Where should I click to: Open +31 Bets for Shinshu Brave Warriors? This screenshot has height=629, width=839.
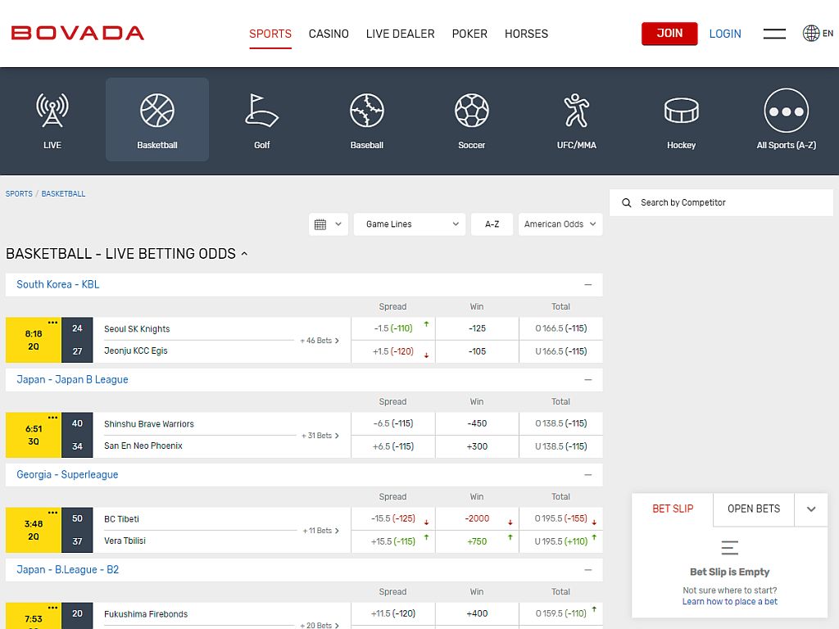tap(320, 436)
